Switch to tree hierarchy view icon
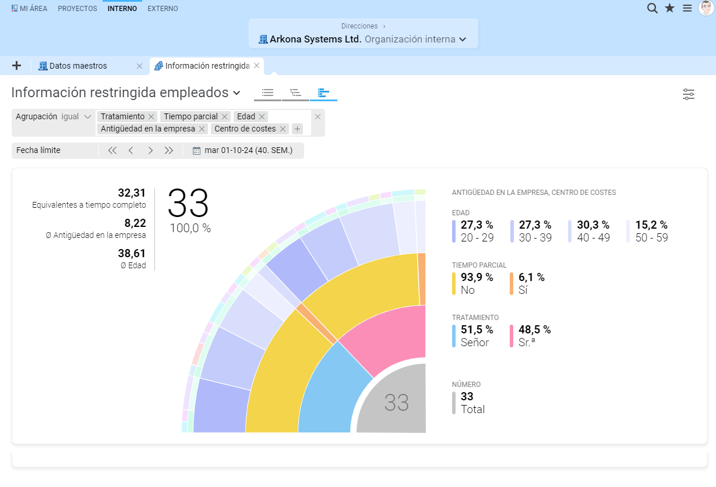This screenshot has width=716, height=487. (x=296, y=93)
